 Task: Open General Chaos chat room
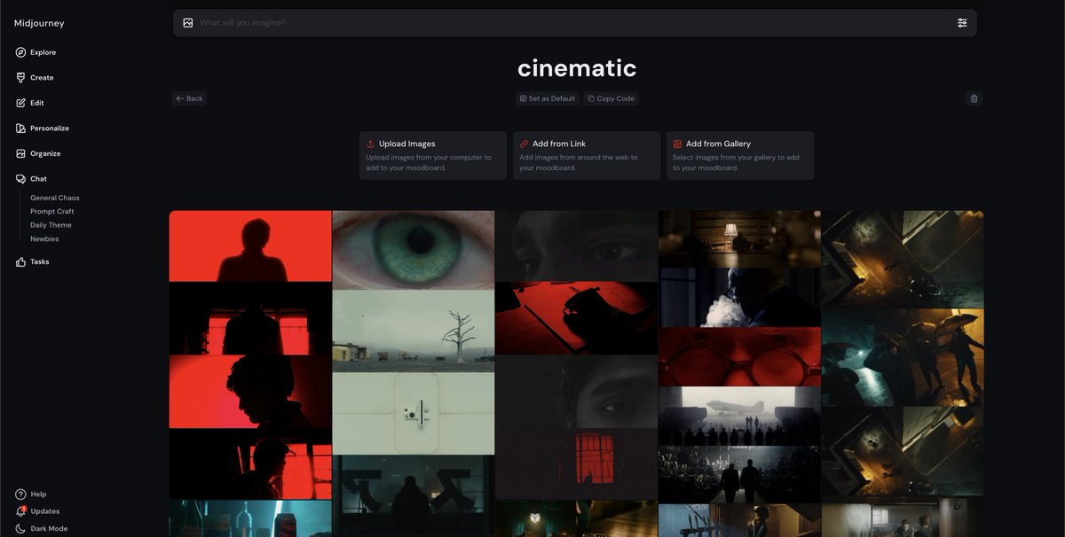tap(55, 198)
